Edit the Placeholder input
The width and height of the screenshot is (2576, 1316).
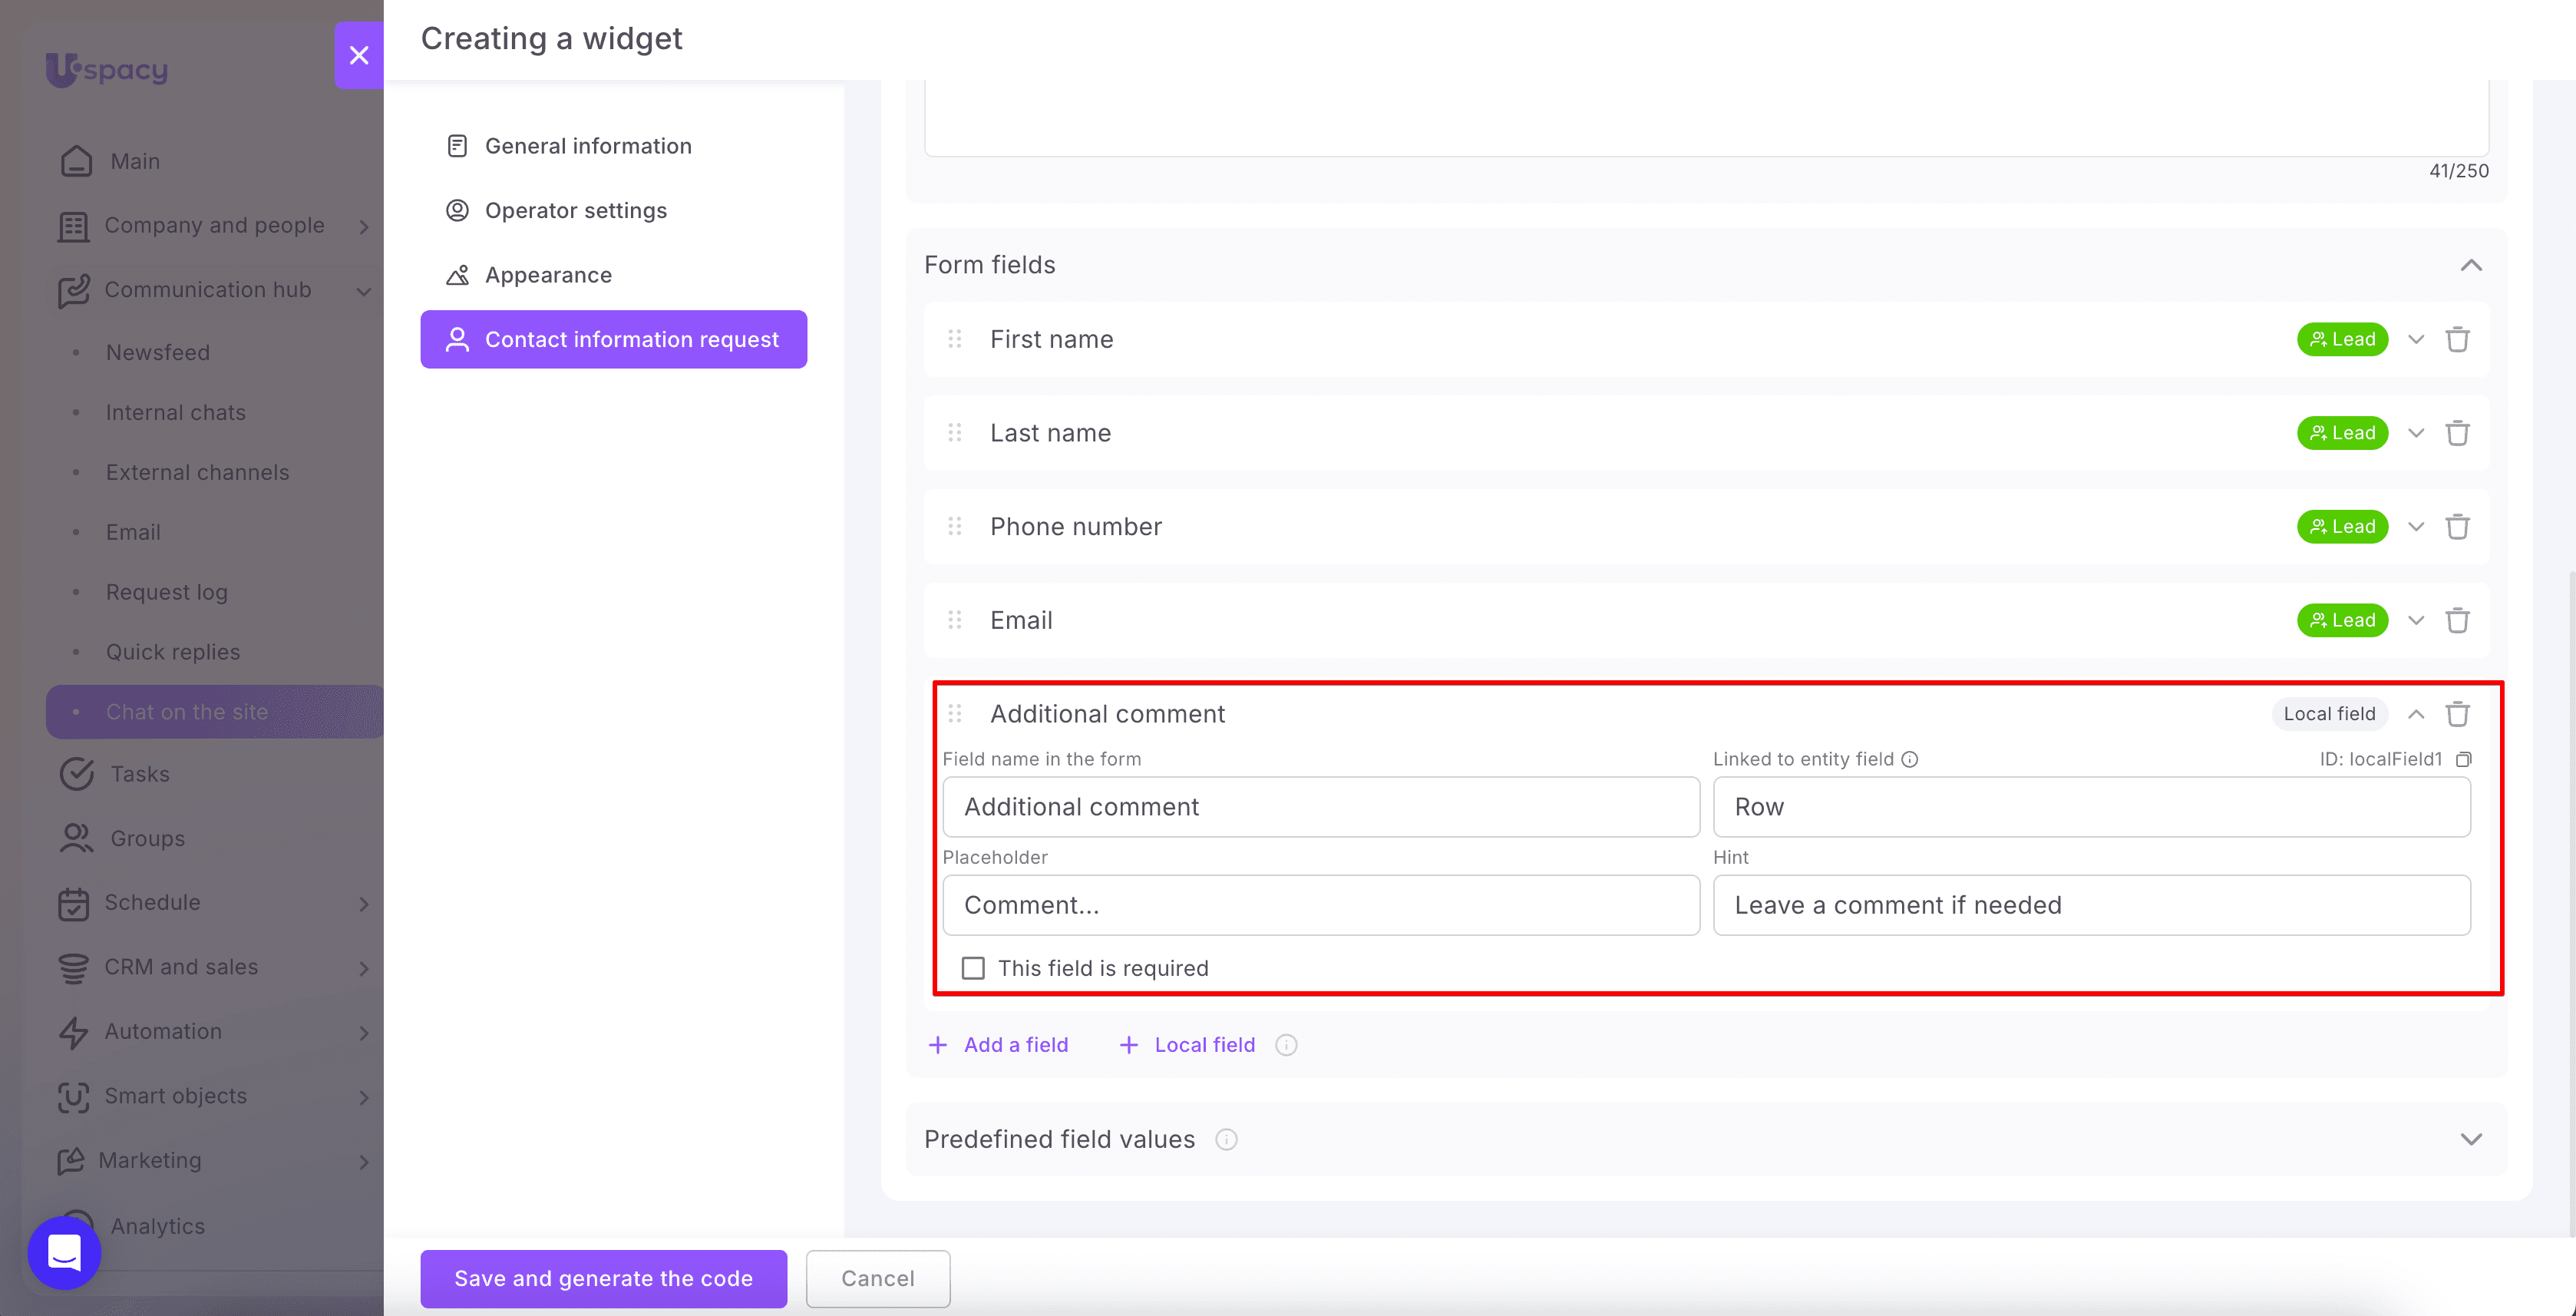tap(1321, 905)
